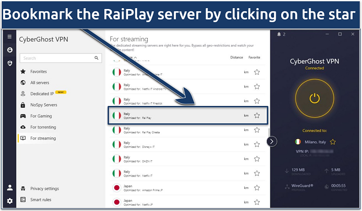The width and height of the screenshot is (362, 211).
Task: Open For torrenting servers
Action: click(43, 127)
